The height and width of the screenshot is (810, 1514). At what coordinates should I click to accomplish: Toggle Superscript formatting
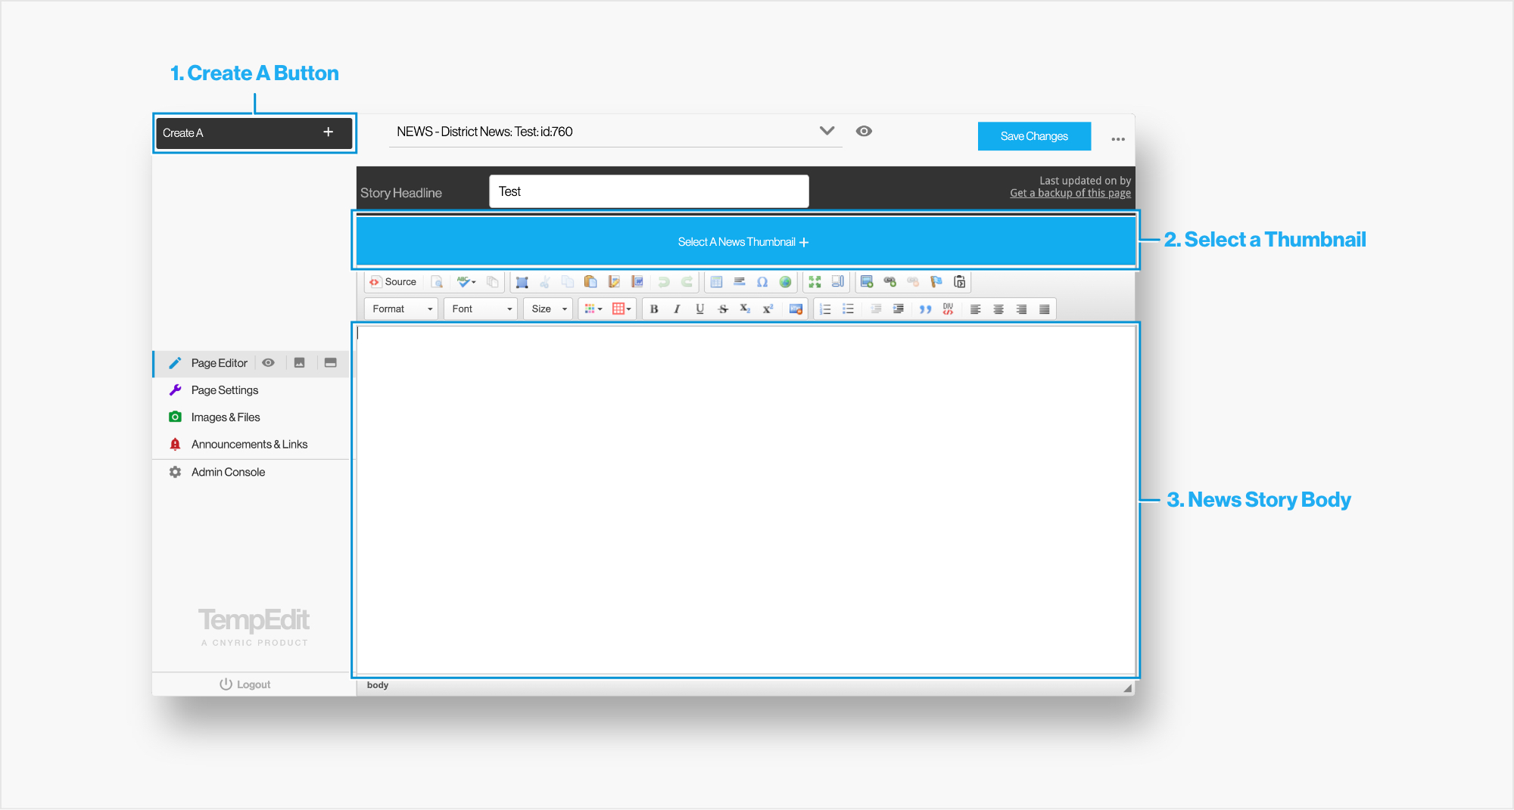point(768,309)
